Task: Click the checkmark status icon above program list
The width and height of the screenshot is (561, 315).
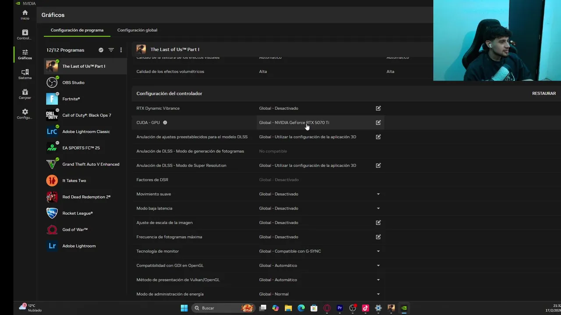Action: coord(101,50)
